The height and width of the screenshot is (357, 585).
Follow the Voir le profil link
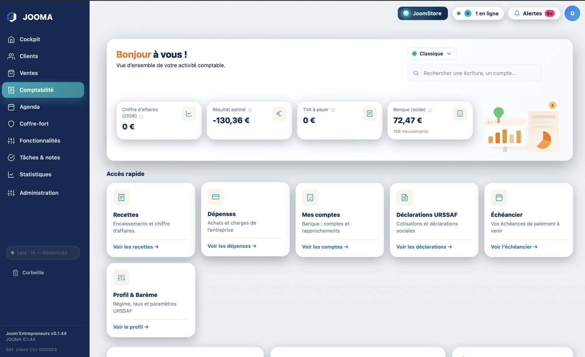[131, 327]
